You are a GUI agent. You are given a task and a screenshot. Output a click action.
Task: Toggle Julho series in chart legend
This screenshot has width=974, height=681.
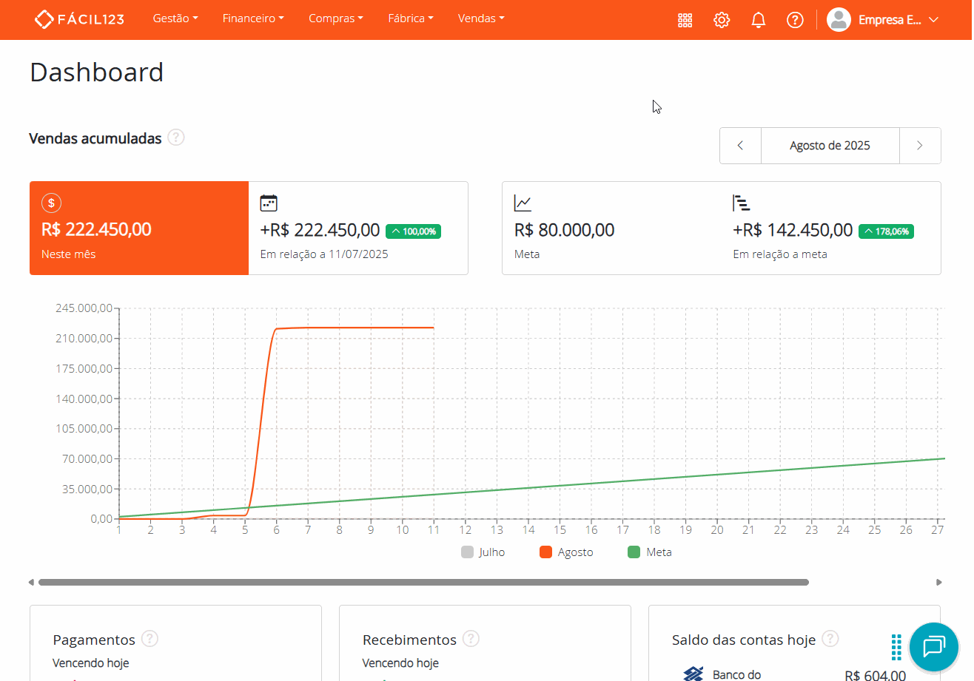pos(483,552)
